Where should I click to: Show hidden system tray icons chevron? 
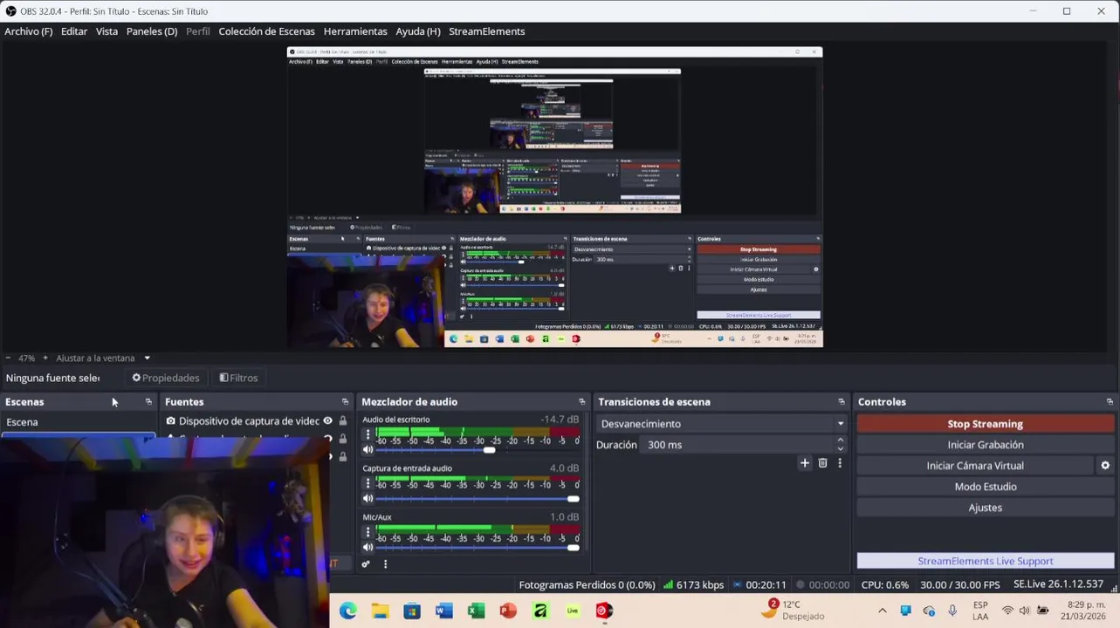882,611
